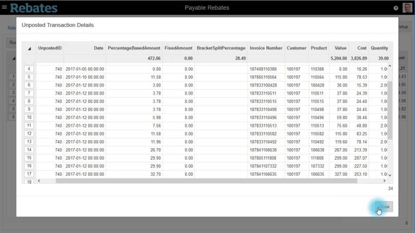Image resolution: width=415 pixels, height=233 pixels.
Task: Click invoice number 187841106638
Action: [263, 150]
